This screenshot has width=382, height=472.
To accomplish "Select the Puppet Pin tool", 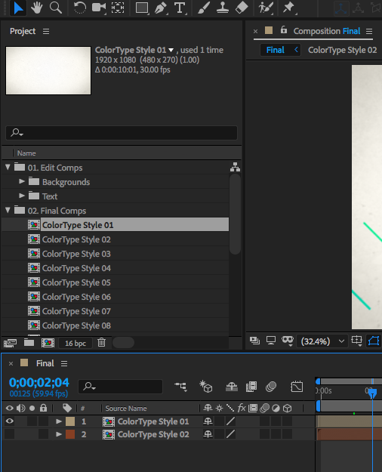I will [x=289, y=8].
